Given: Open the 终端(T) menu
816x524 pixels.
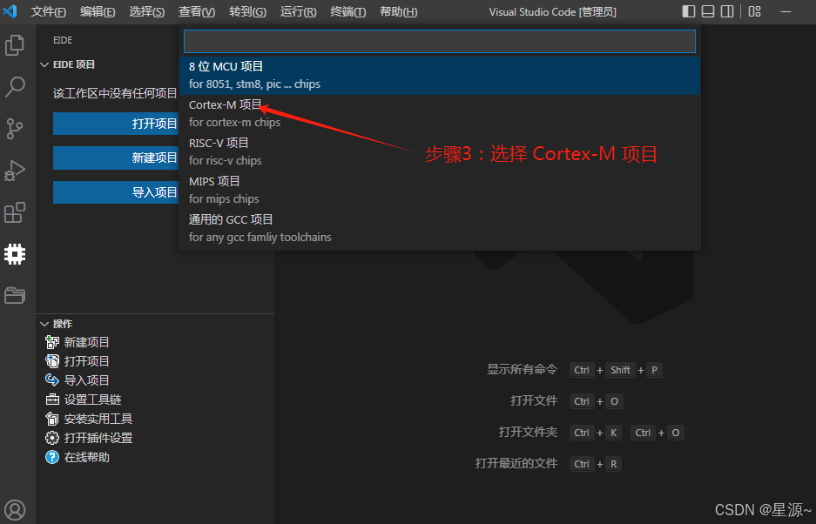Looking at the screenshot, I should pyautogui.click(x=347, y=11).
